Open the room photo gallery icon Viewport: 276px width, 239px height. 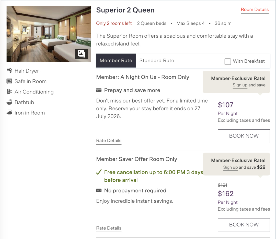[x=82, y=54]
